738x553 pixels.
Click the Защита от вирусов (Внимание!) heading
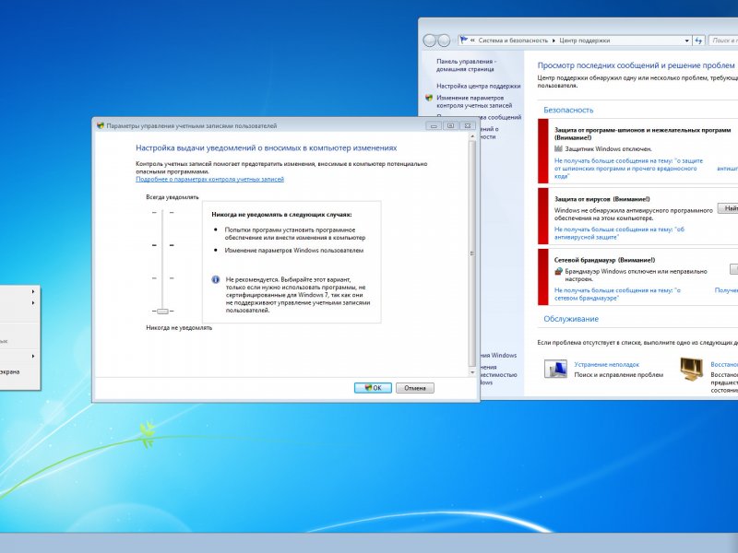[602, 199]
